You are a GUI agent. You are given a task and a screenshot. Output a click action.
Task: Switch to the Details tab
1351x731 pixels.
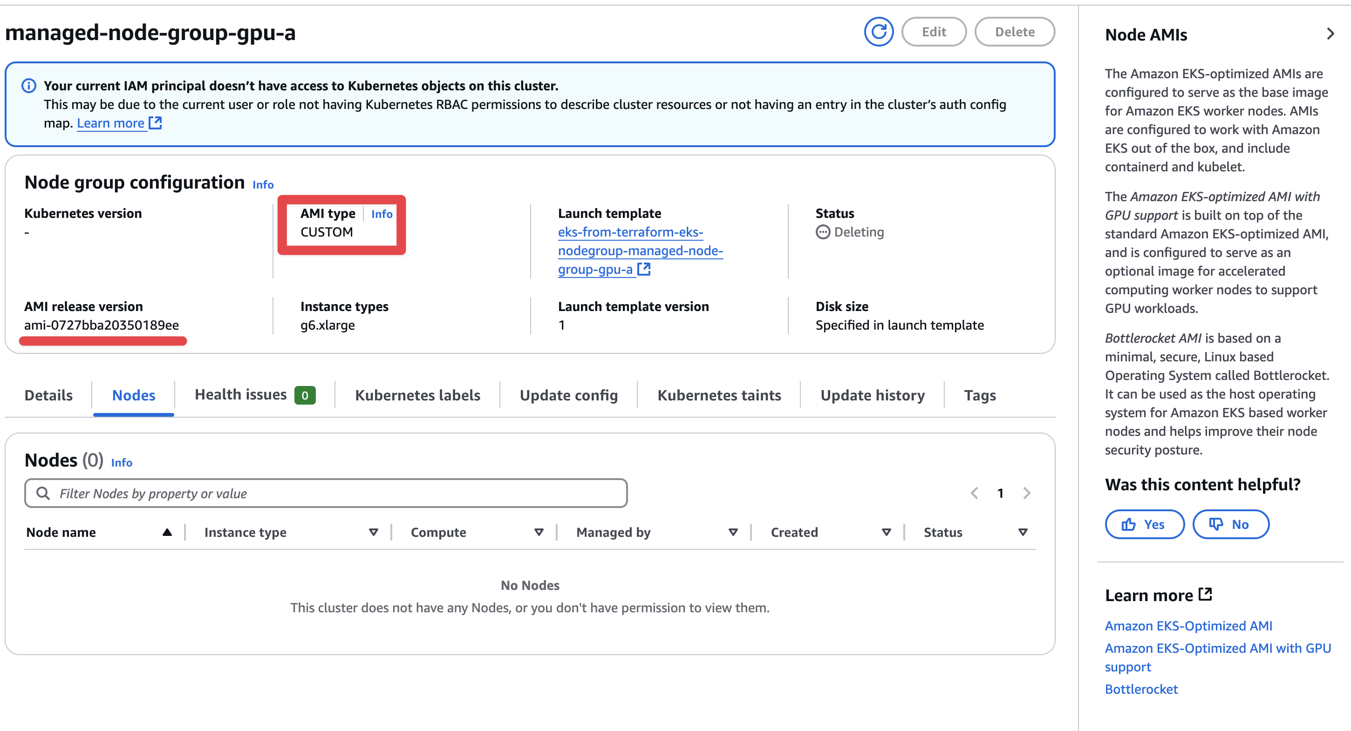click(48, 395)
